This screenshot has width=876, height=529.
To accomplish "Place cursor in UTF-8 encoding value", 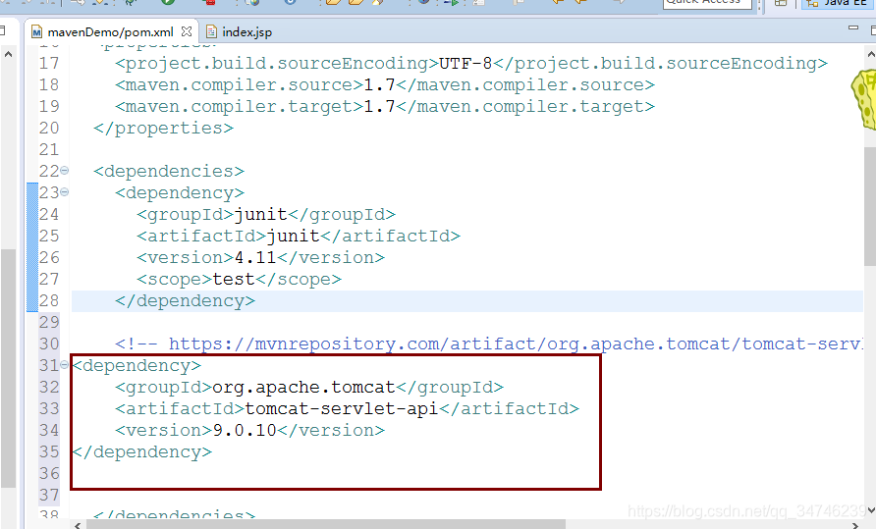I will 465,63.
